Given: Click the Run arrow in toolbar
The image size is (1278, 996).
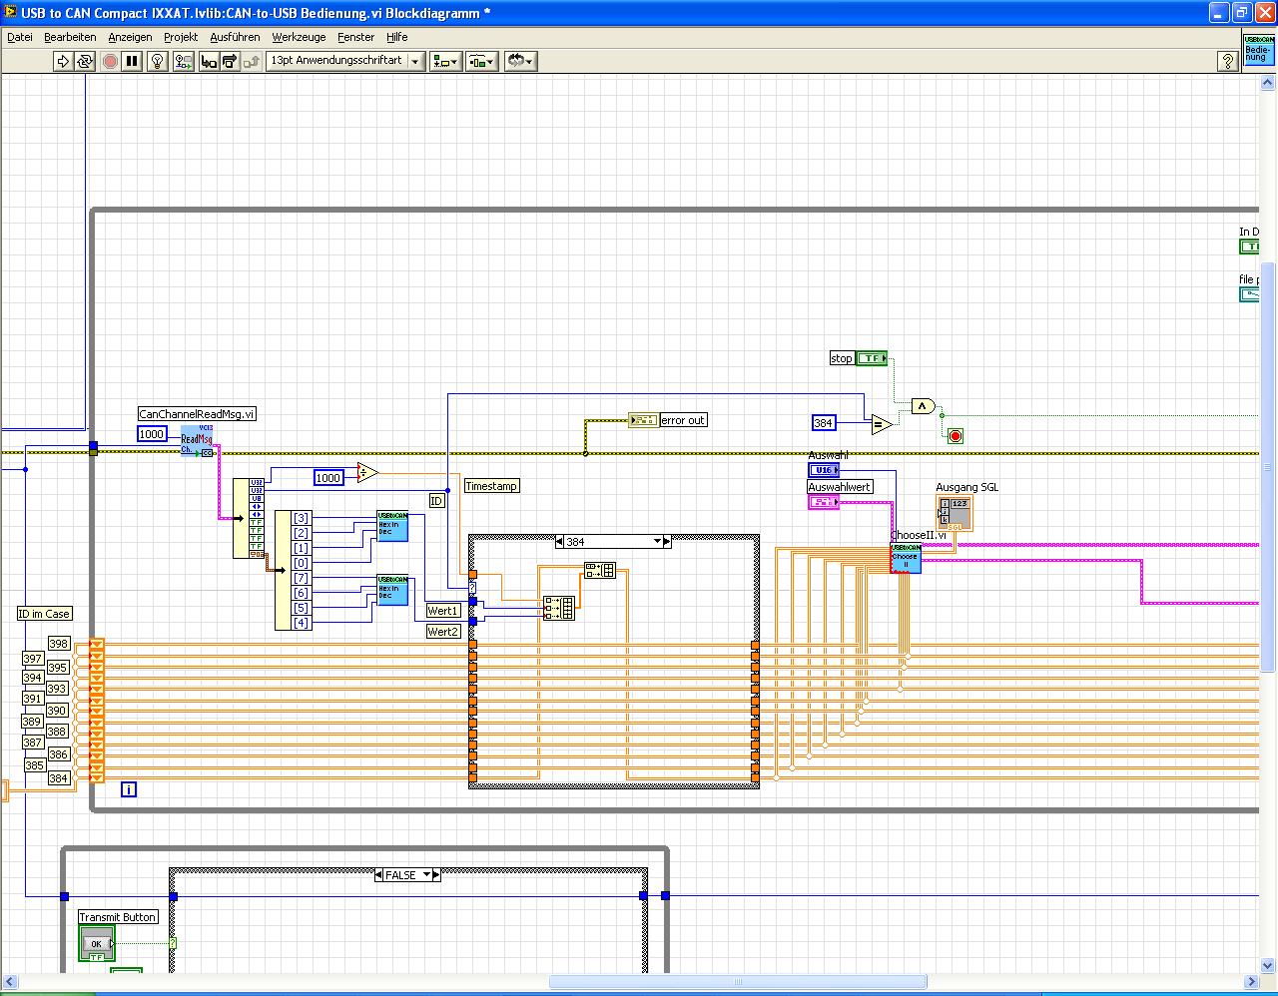Looking at the screenshot, I should point(63,62).
